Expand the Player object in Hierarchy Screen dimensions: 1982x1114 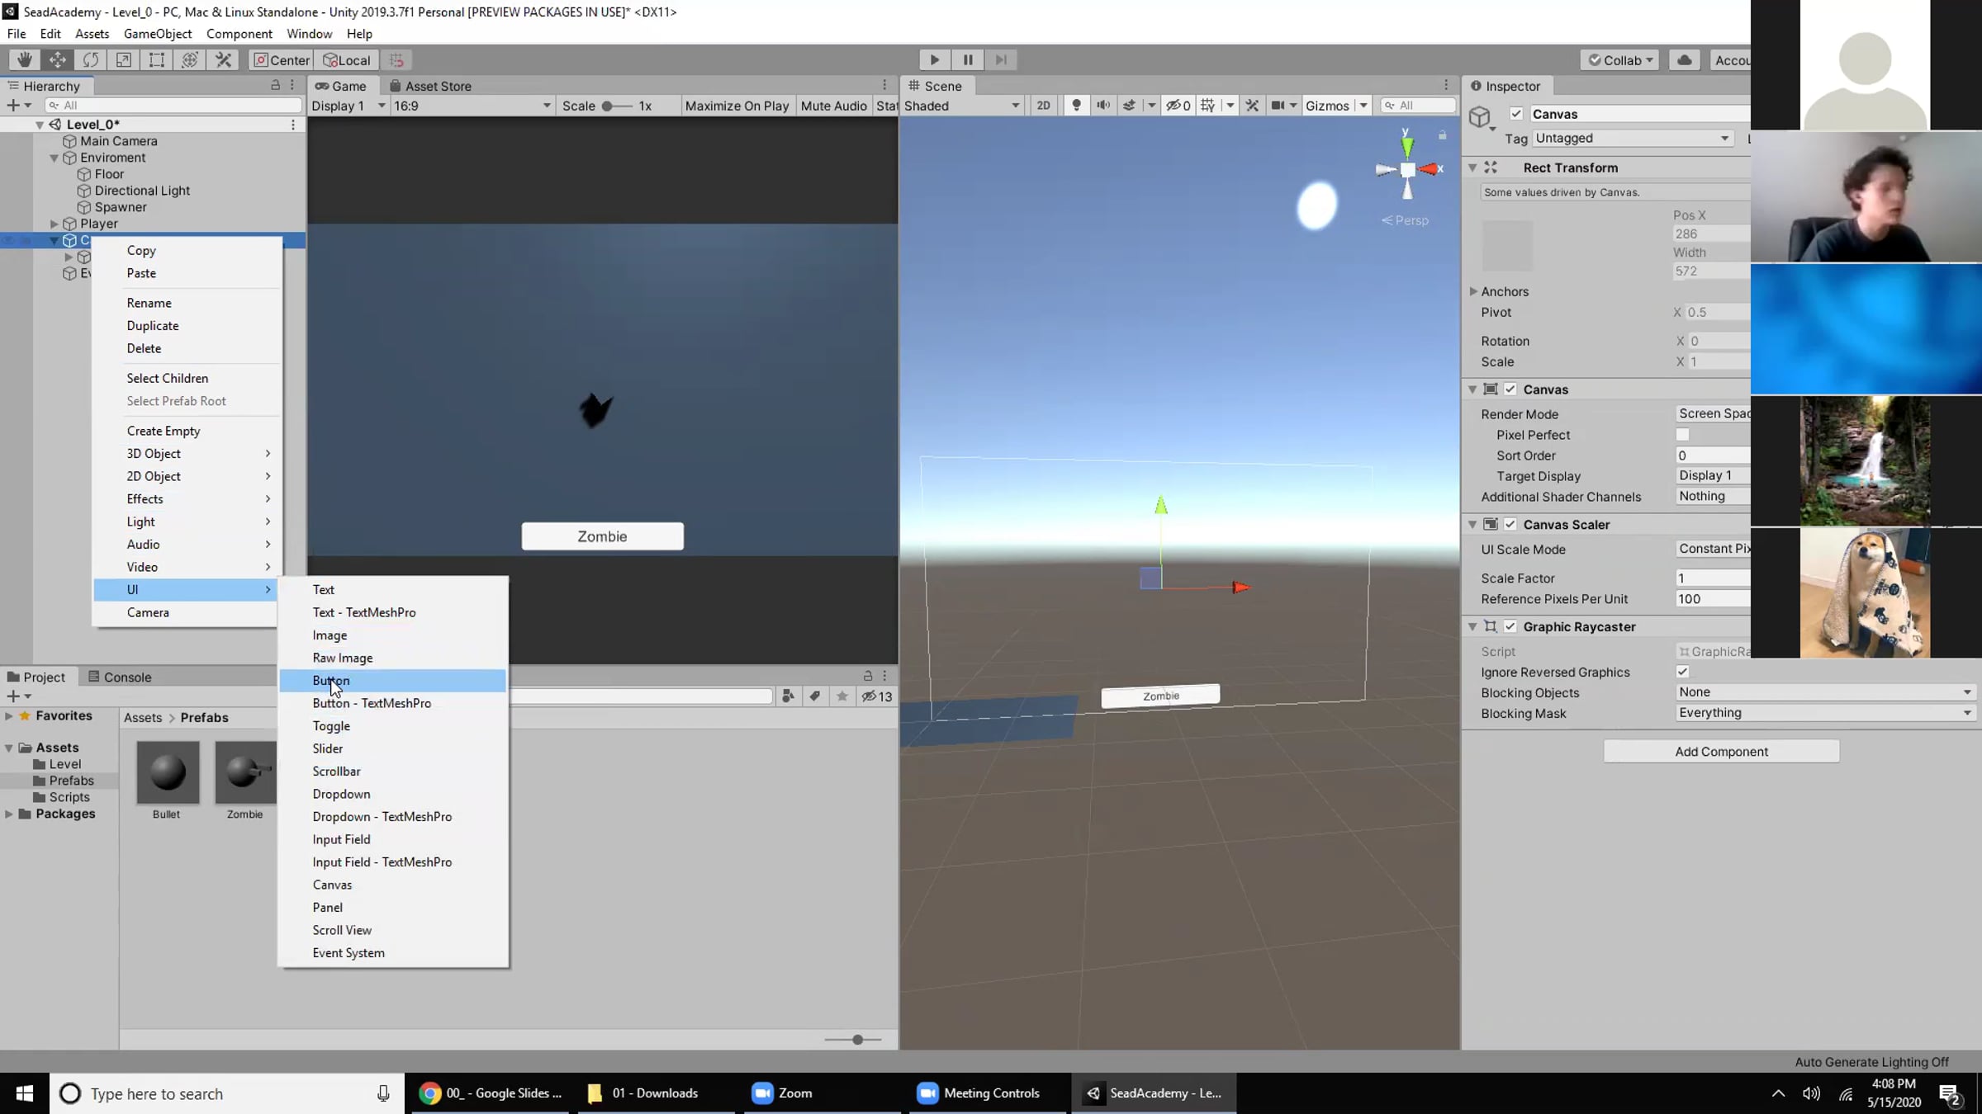[55, 224]
